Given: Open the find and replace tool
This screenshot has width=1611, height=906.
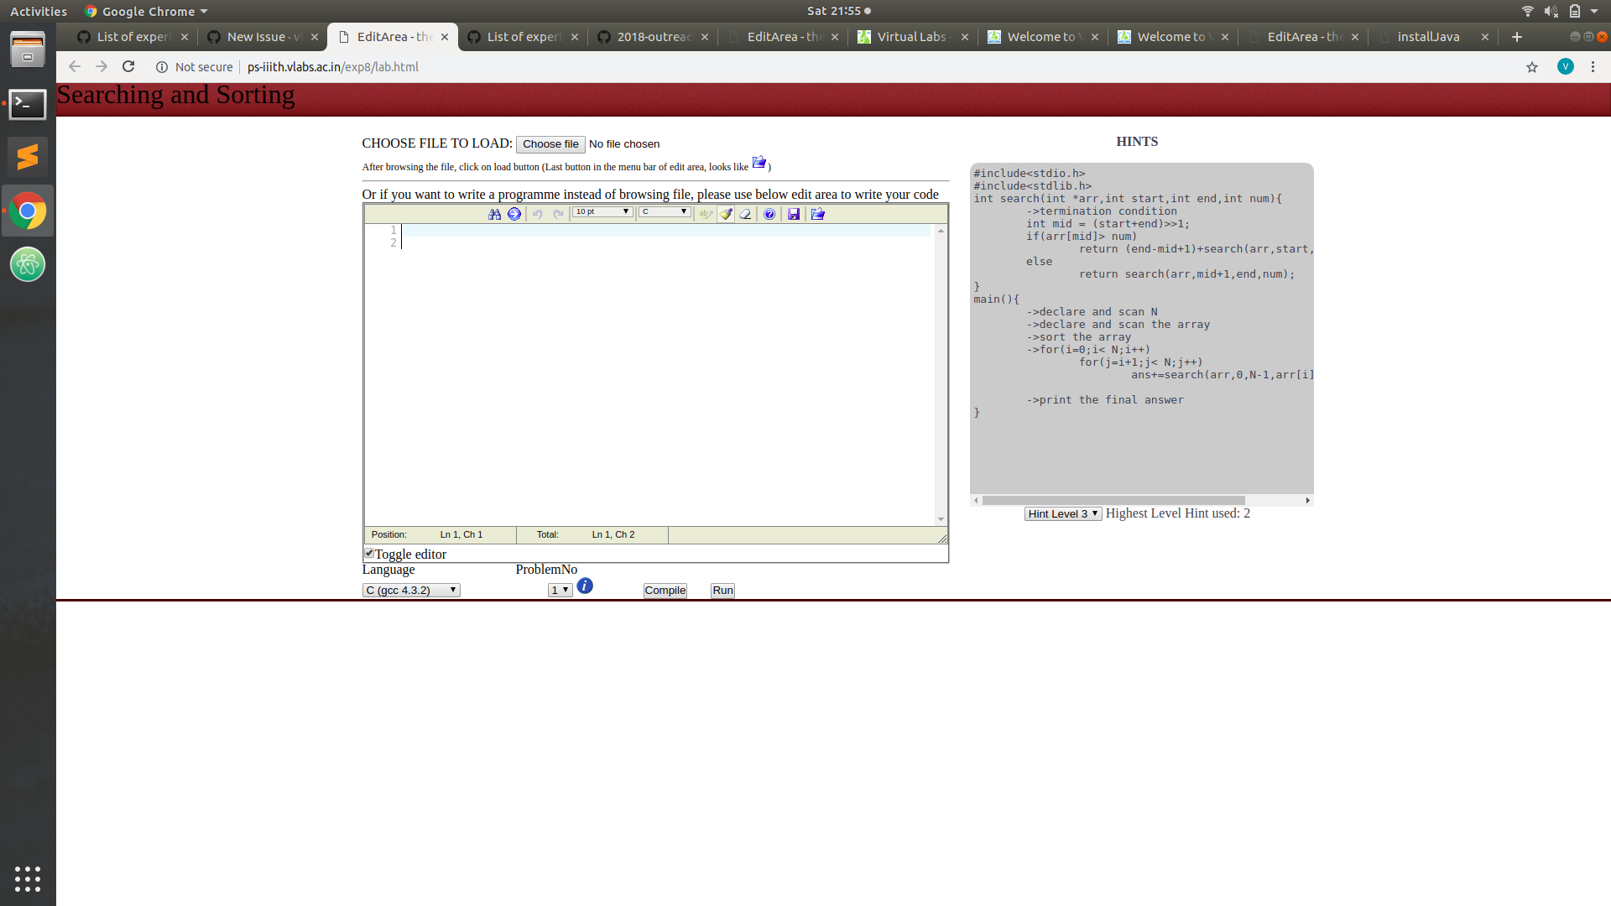Looking at the screenshot, I should (494, 214).
